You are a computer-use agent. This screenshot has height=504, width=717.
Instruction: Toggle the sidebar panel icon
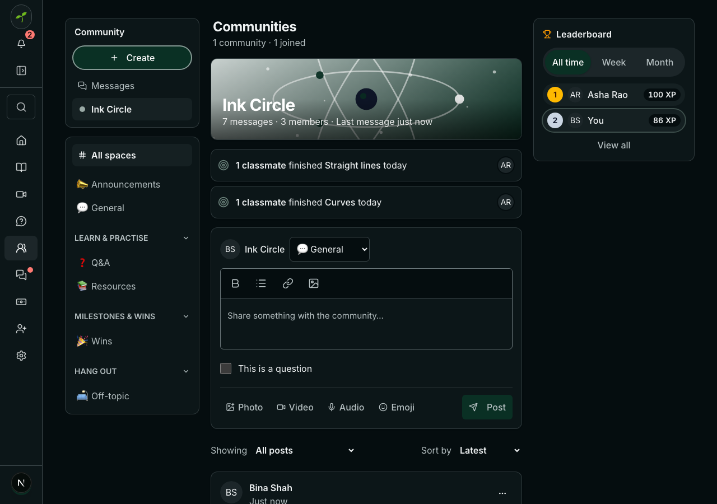tap(21, 71)
